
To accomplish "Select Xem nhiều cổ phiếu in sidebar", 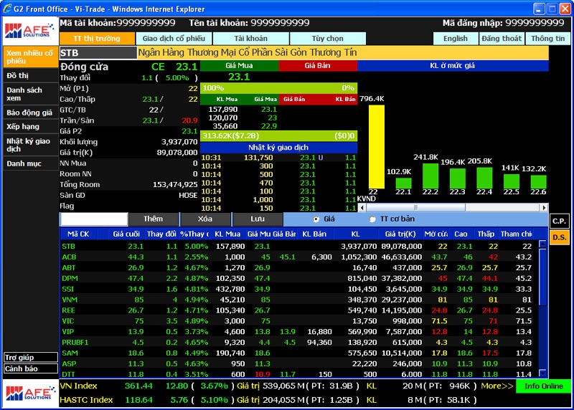I will coord(30,57).
